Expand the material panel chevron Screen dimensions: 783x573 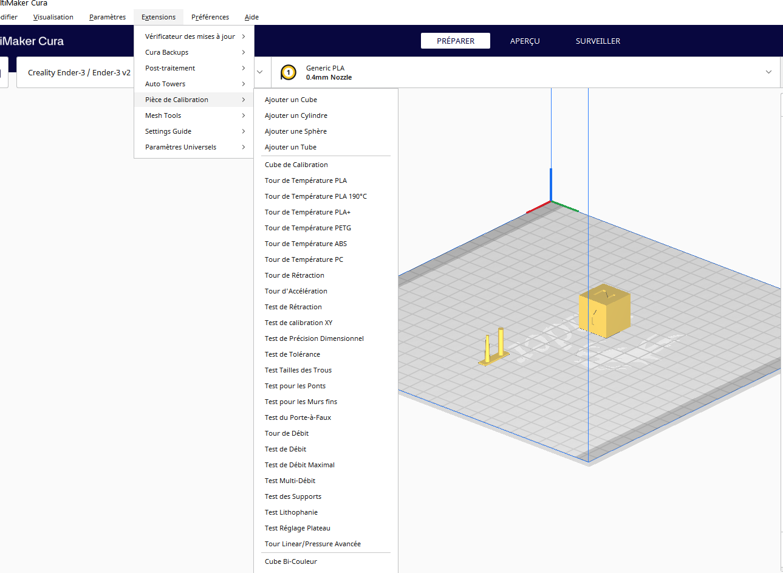[x=768, y=72]
